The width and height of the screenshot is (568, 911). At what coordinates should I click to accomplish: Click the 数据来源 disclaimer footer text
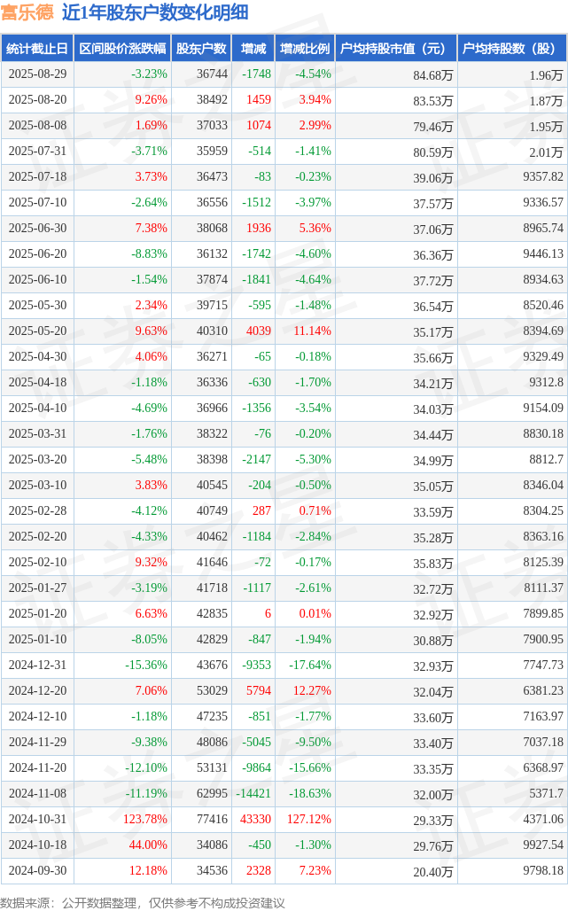click(x=143, y=903)
